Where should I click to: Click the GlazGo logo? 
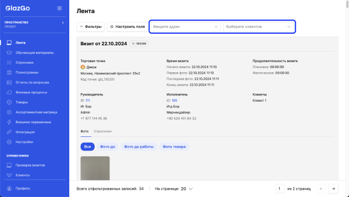tap(17, 8)
